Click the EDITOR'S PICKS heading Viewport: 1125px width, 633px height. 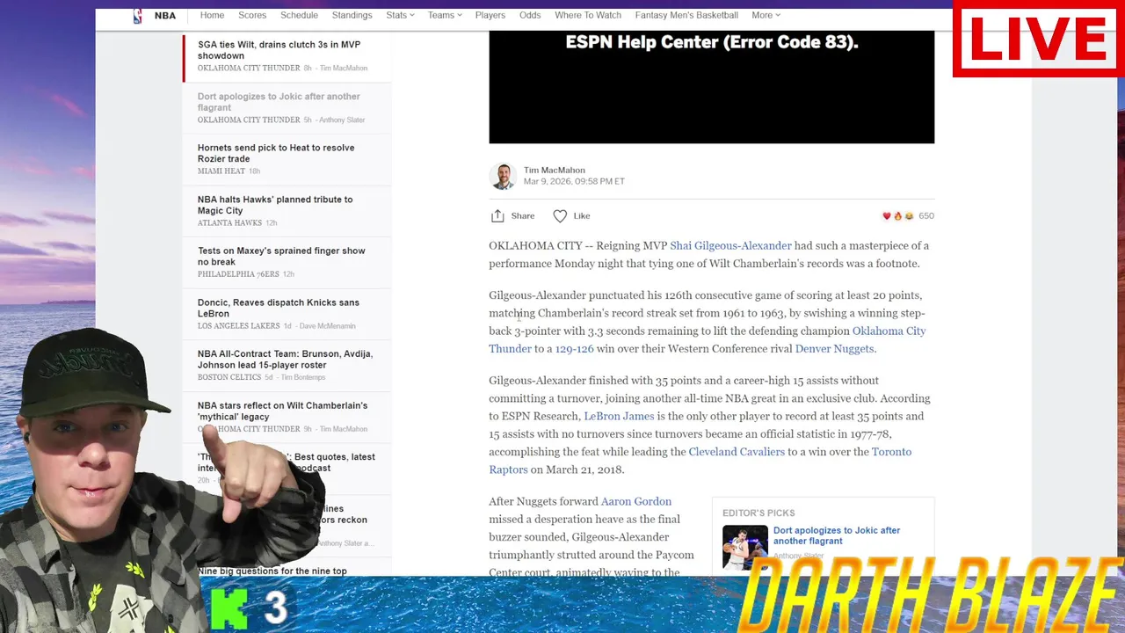758,513
